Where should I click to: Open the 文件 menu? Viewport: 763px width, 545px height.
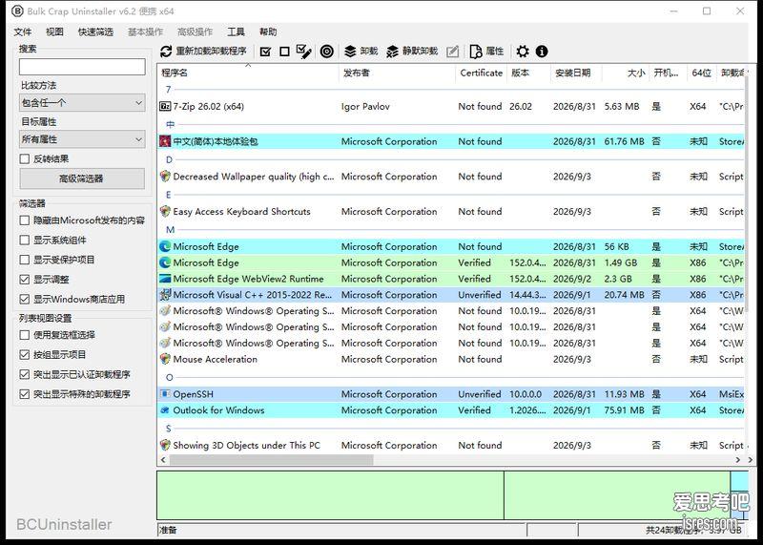(x=22, y=32)
